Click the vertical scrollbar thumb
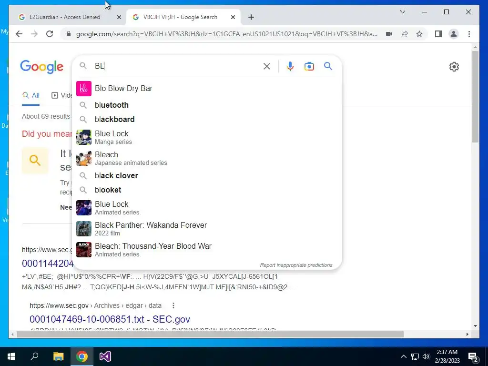This screenshot has width=488, height=366. click(x=475, y=96)
